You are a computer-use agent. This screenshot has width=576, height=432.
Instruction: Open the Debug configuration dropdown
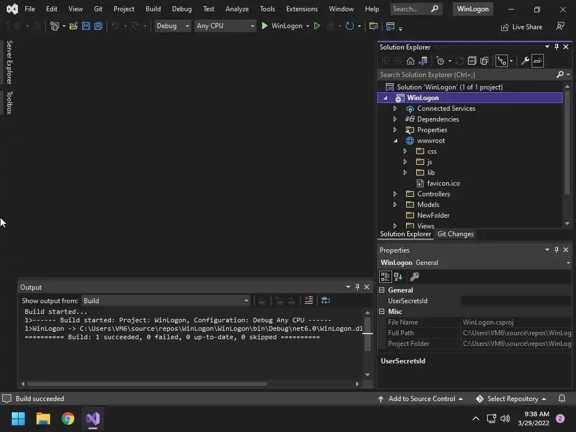(173, 26)
